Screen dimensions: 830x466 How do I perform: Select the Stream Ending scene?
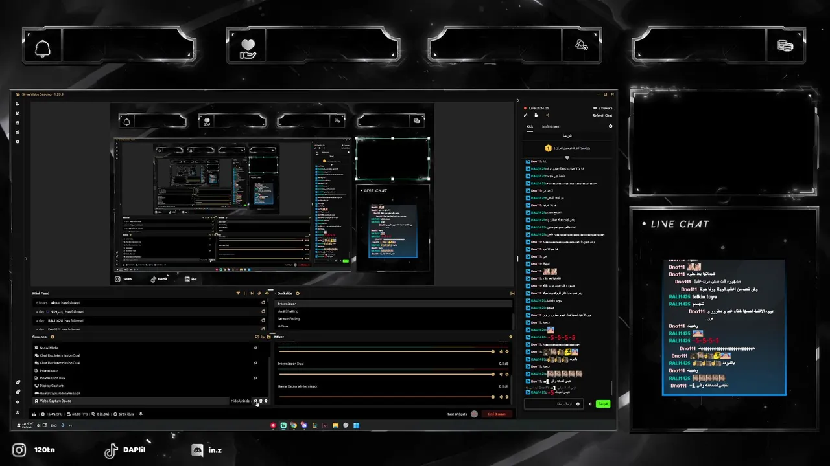[x=393, y=318]
